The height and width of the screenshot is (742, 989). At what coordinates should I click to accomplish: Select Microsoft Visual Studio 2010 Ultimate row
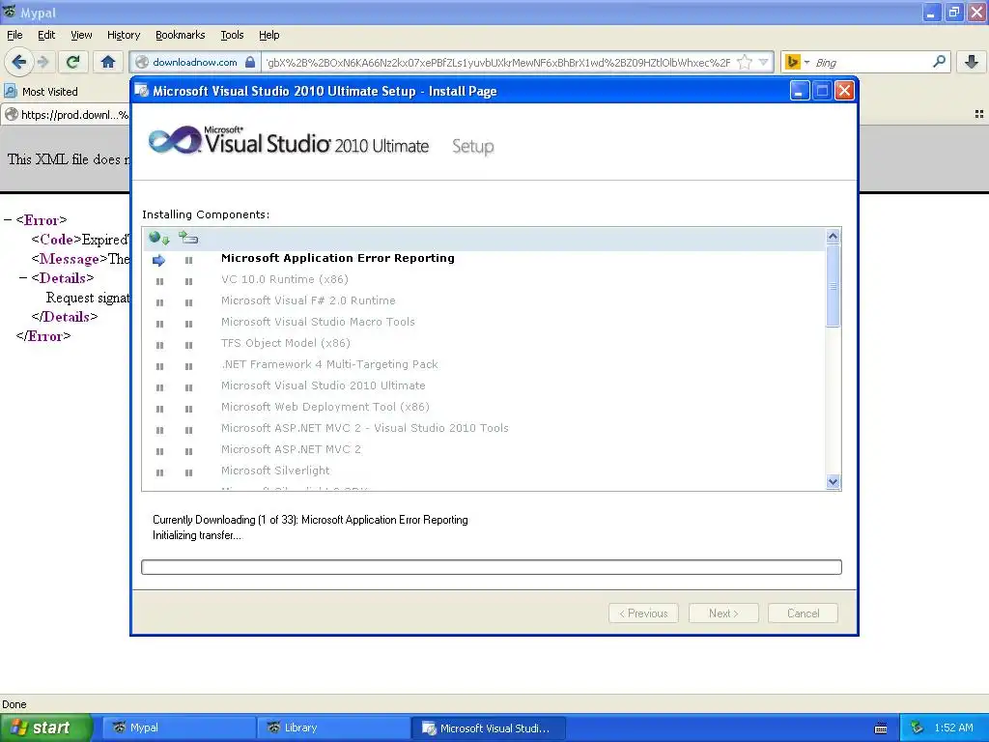(484, 385)
